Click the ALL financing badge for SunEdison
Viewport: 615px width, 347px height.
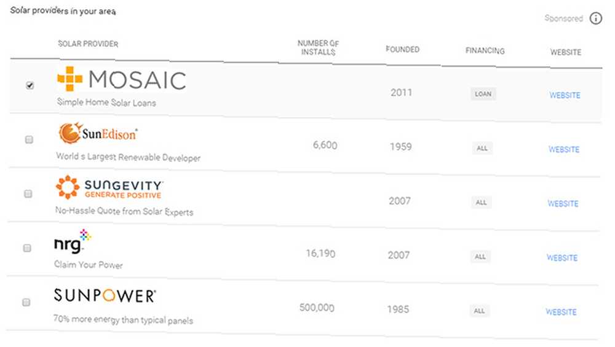click(482, 148)
